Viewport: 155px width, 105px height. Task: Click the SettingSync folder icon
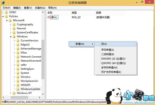coord(18,69)
